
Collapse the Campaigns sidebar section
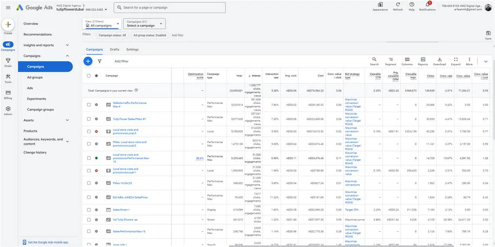coord(67,56)
